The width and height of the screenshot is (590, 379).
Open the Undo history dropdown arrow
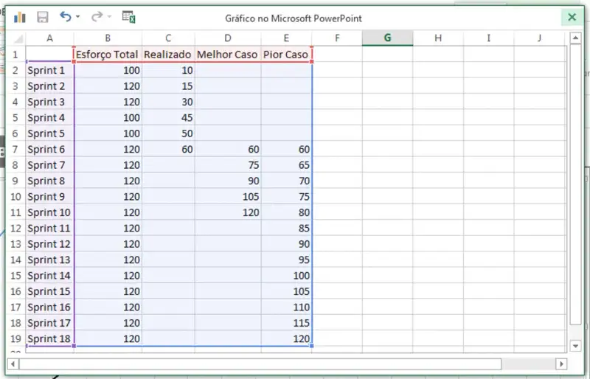coord(78,16)
